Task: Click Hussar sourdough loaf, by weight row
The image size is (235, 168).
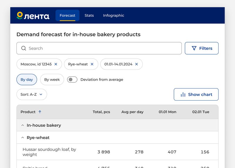Action: coord(117,152)
